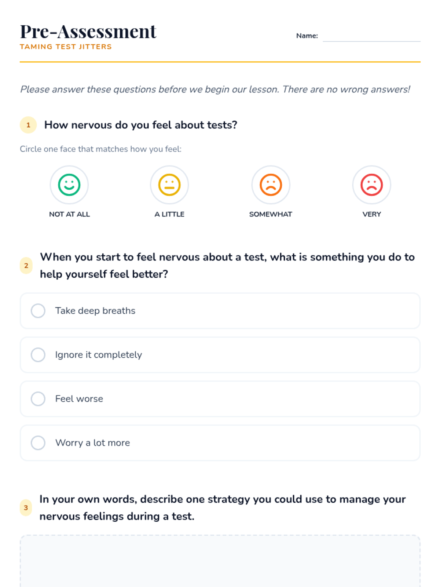440x587 pixels.
Task: Pick the orange frowning face icon
Action: tap(271, 185)
